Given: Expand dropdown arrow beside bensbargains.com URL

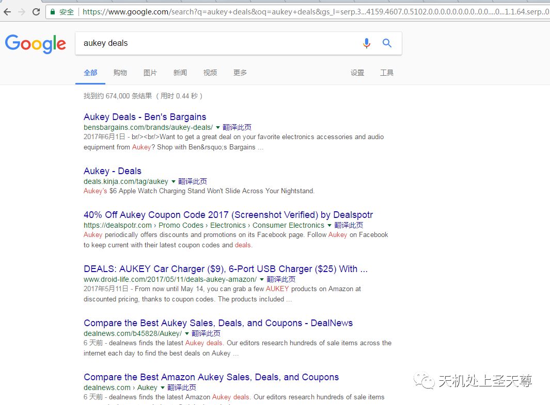Looking at the screenshot, I should click(x=218, y=127).
